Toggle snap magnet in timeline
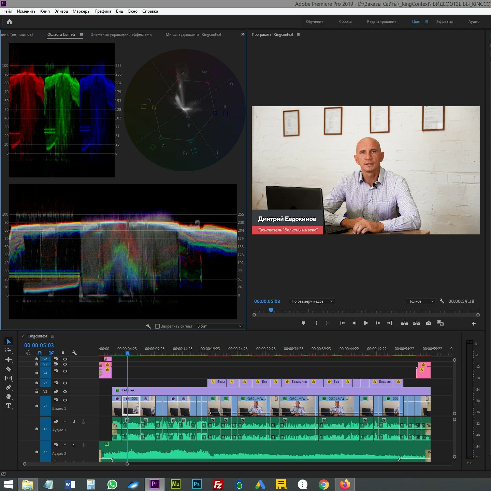Image resolution: width=491 pixels, height=491 pixels. pyautogui.click(x=40, y=353)
